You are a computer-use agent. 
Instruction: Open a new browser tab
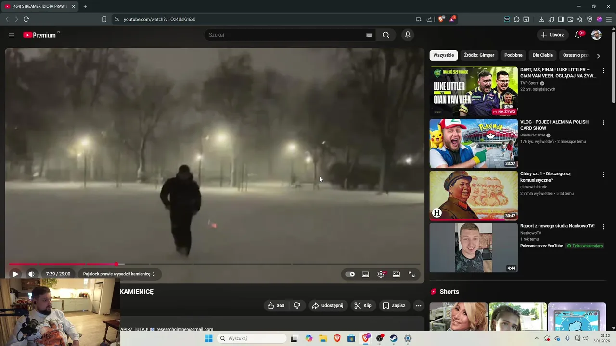pos(85,6)
